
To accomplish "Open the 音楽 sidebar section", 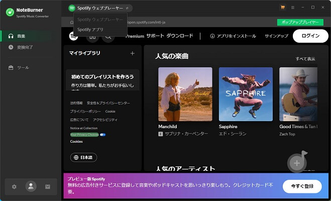I will click(26, 36).
